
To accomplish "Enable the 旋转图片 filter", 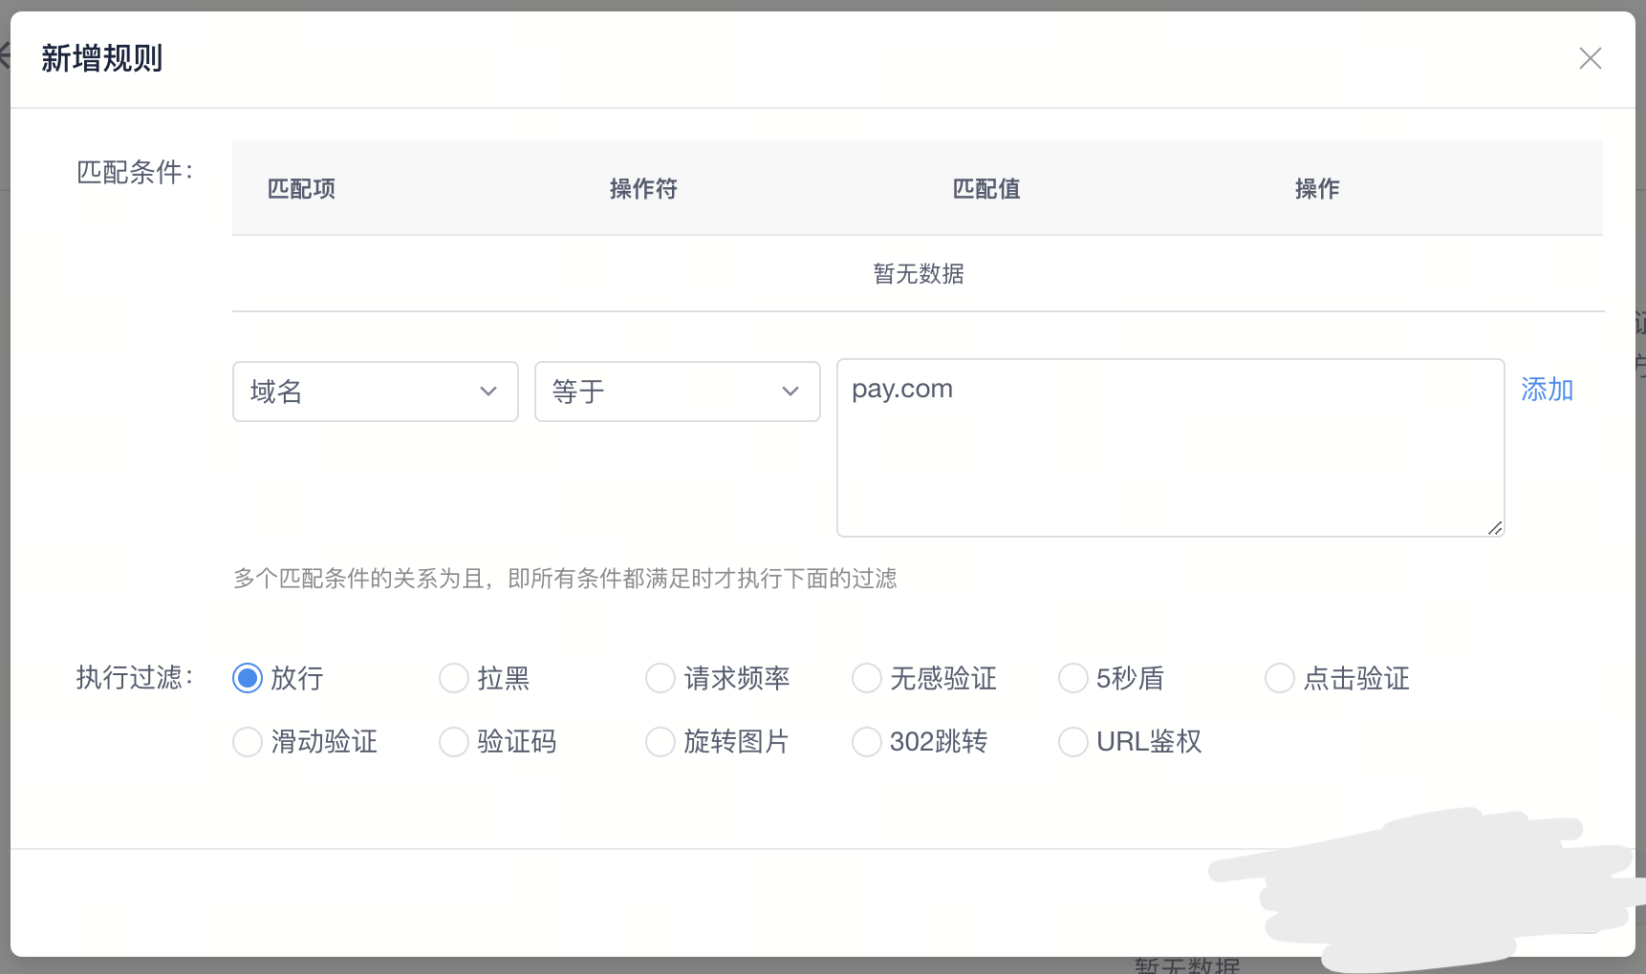I will tap(660, 742).
